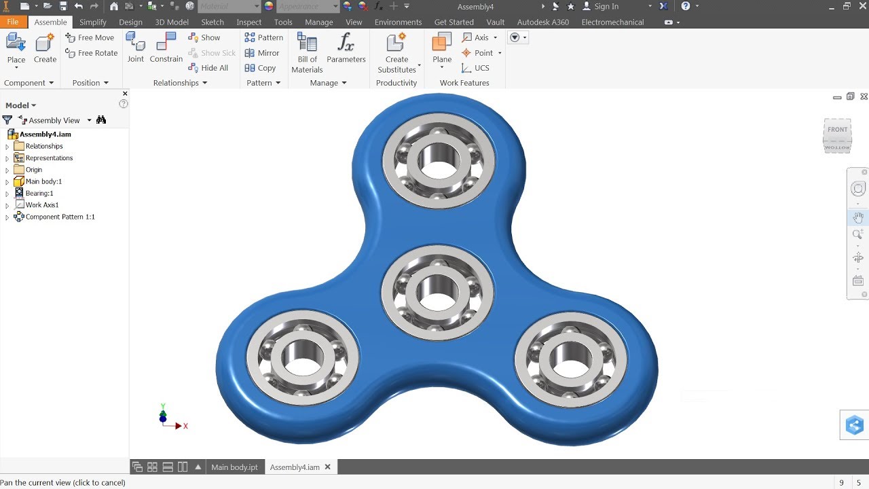The image size is (869, 489).
Task: Open Bill of Materials
Action: pyautogui.click(x=307, y=53)
